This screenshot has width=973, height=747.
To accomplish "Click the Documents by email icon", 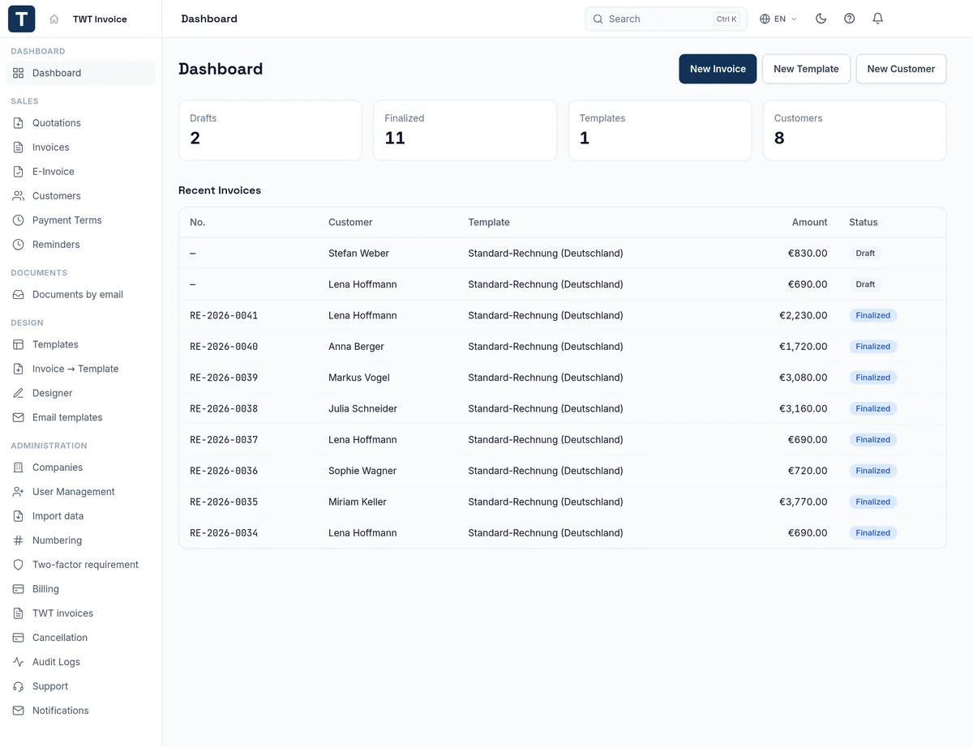I will (x=19, y=295).
